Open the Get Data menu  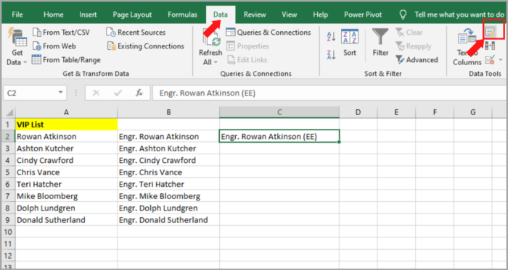(x=17, y=47)
